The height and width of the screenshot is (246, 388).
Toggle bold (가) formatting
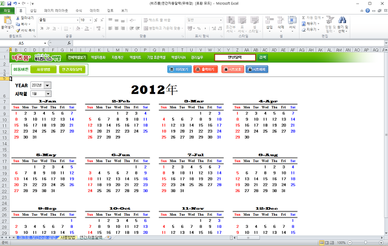(x=42, y=28)
